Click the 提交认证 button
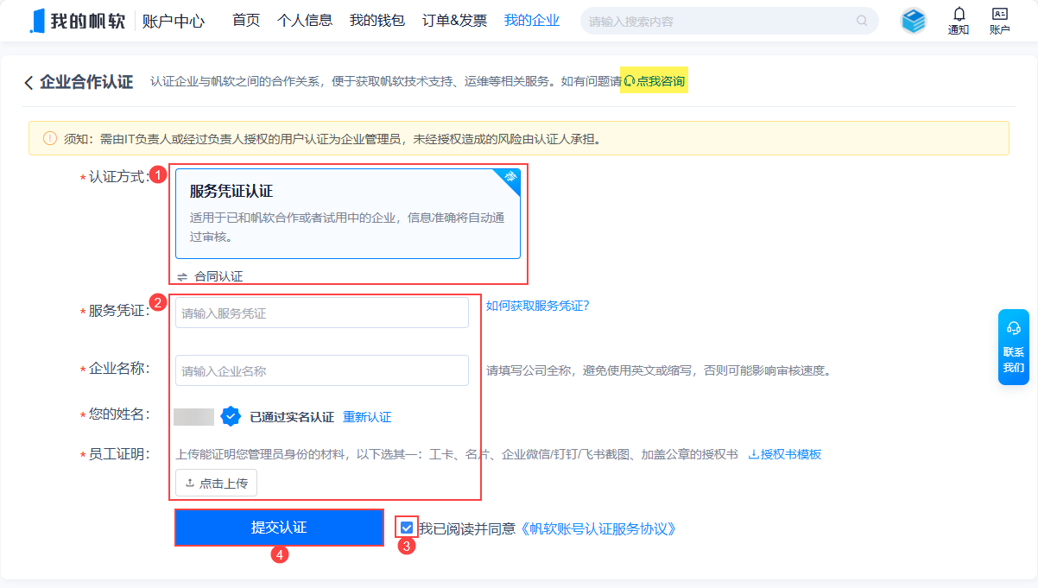Image resolution: width=1038 pixels, height=588 pixels. click(279, 528)
